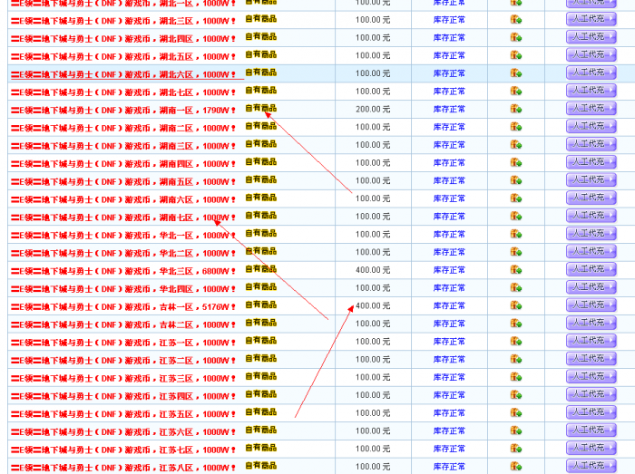Screen dimensions: 635x474
Task: Open the 湖北五区 1000W product link
Action: click(x=123, y=56)
